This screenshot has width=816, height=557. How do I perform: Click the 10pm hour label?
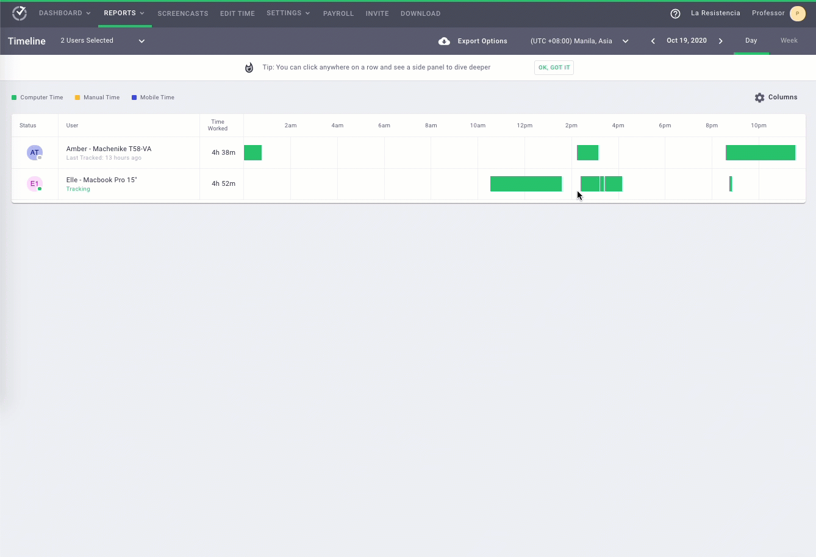pos(759,126)
